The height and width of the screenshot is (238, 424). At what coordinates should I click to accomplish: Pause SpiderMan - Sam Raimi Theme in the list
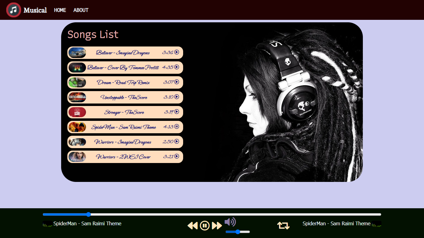[176, 127]
